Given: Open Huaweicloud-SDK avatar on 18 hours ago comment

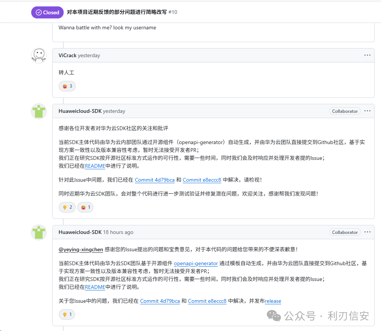Looking at the screenshot, I should (39, 232).
